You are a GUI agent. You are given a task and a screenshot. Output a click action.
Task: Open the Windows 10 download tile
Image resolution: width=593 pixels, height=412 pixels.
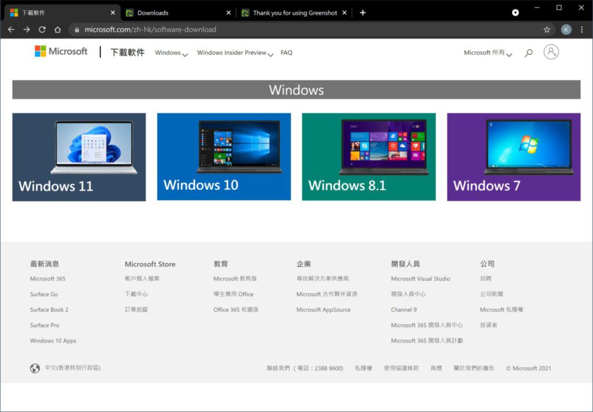pos(224,156)
